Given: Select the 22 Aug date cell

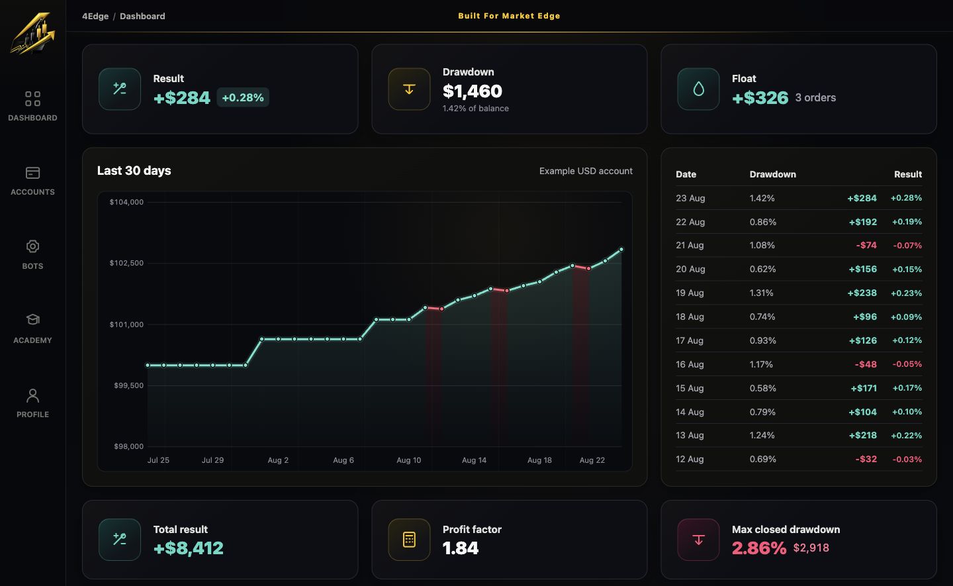Looking at the screenshot, I should 690,222.
